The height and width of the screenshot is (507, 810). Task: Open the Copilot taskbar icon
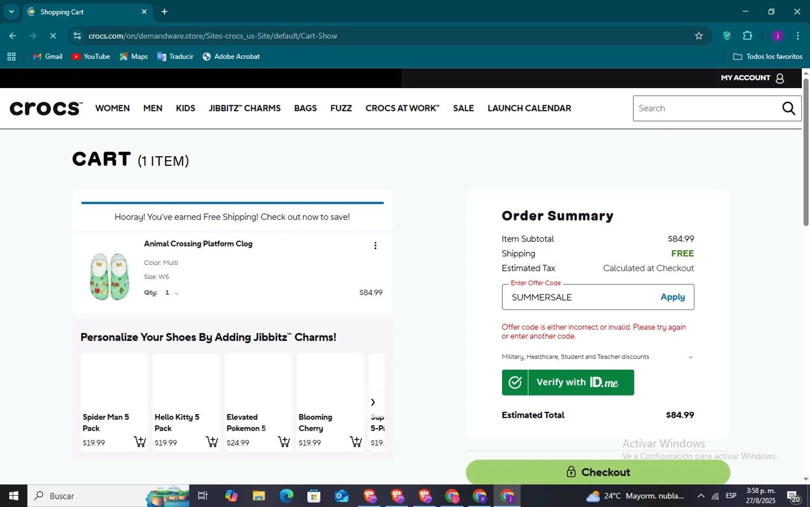pyautogui.click(x=231, y=496)
